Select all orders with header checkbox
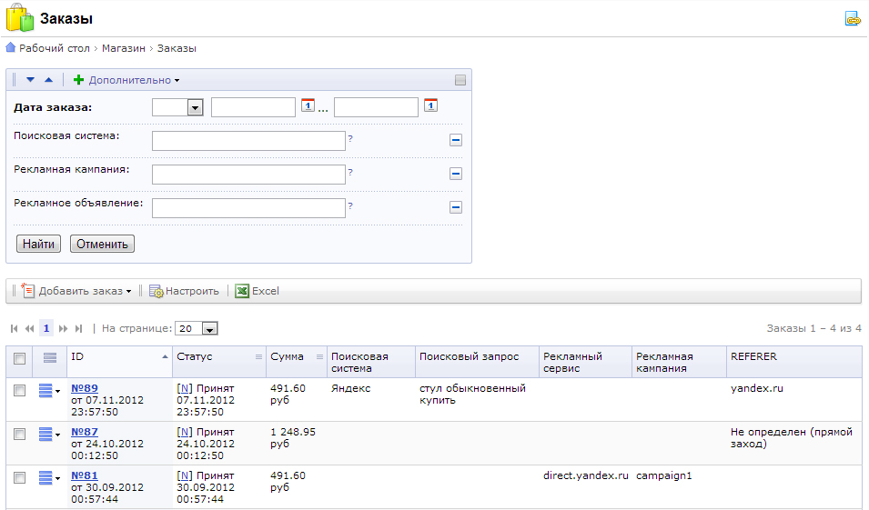 pyautogui.click(x=20, y=358)
